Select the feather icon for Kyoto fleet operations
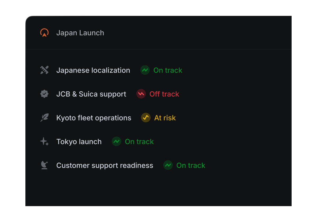 coord(44,118)
